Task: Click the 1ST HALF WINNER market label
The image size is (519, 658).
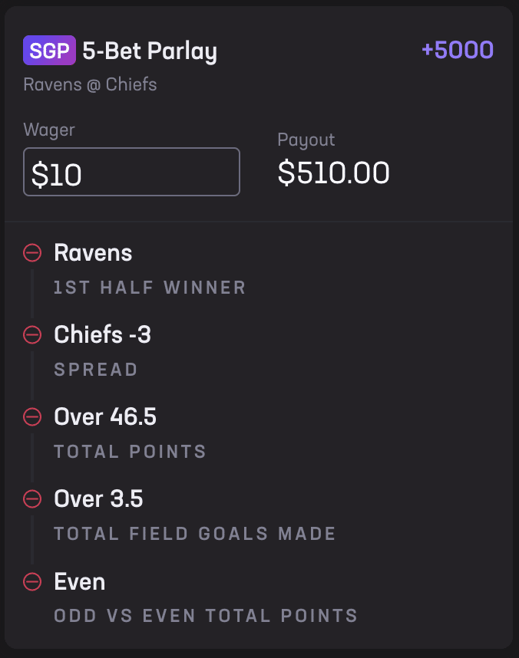Action: click(x=150, y=288)
